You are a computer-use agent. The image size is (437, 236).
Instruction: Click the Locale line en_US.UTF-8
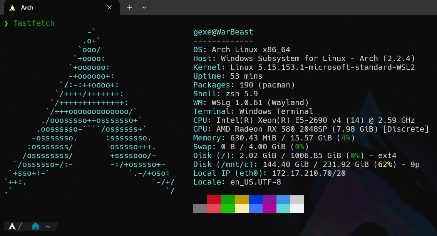(x=237, y=182)
